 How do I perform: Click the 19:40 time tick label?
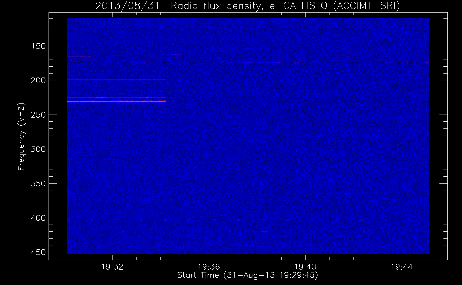[305, 267]
